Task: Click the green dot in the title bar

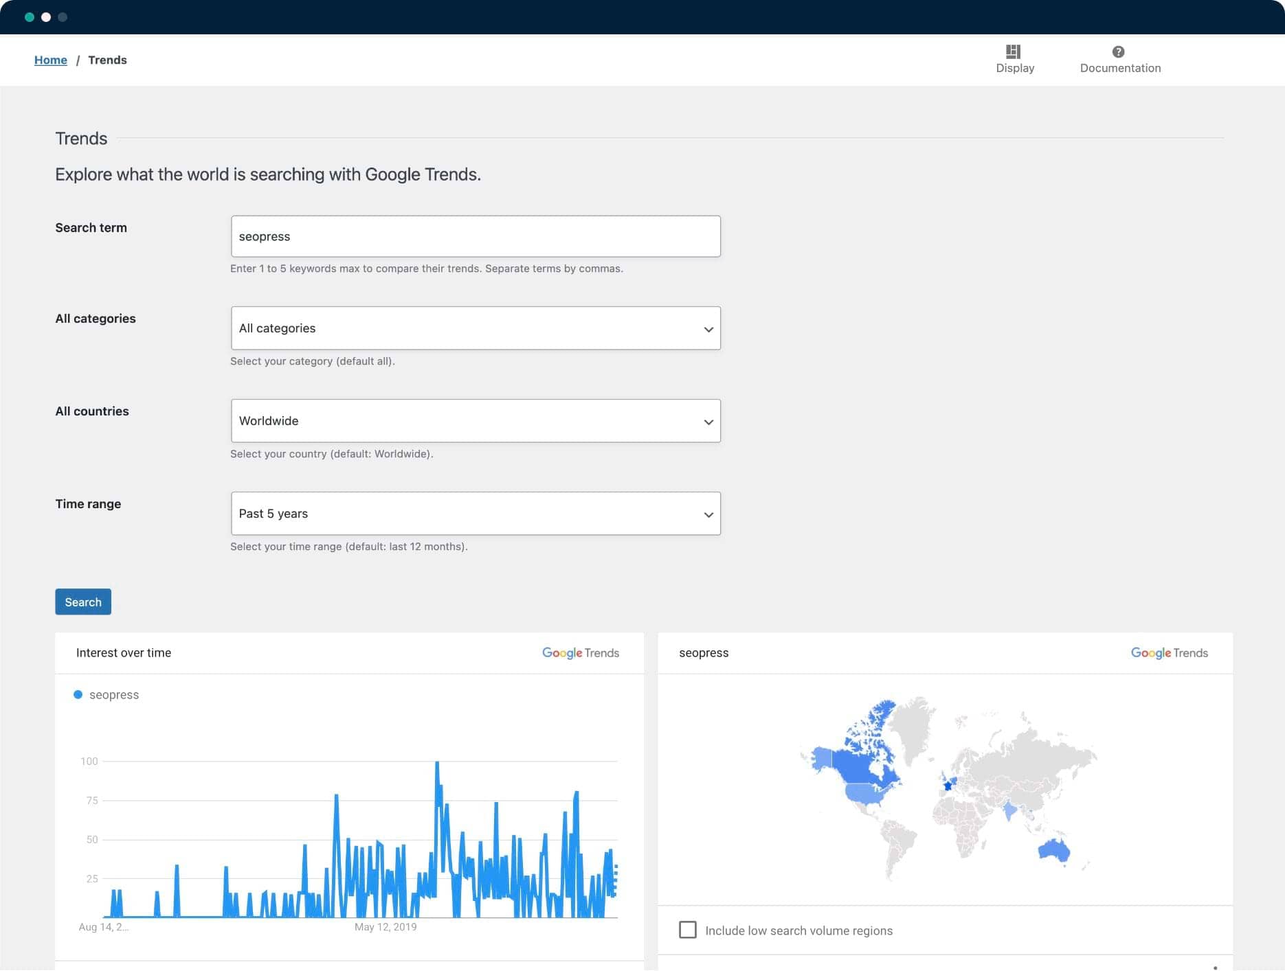Action: pos(30,17)
